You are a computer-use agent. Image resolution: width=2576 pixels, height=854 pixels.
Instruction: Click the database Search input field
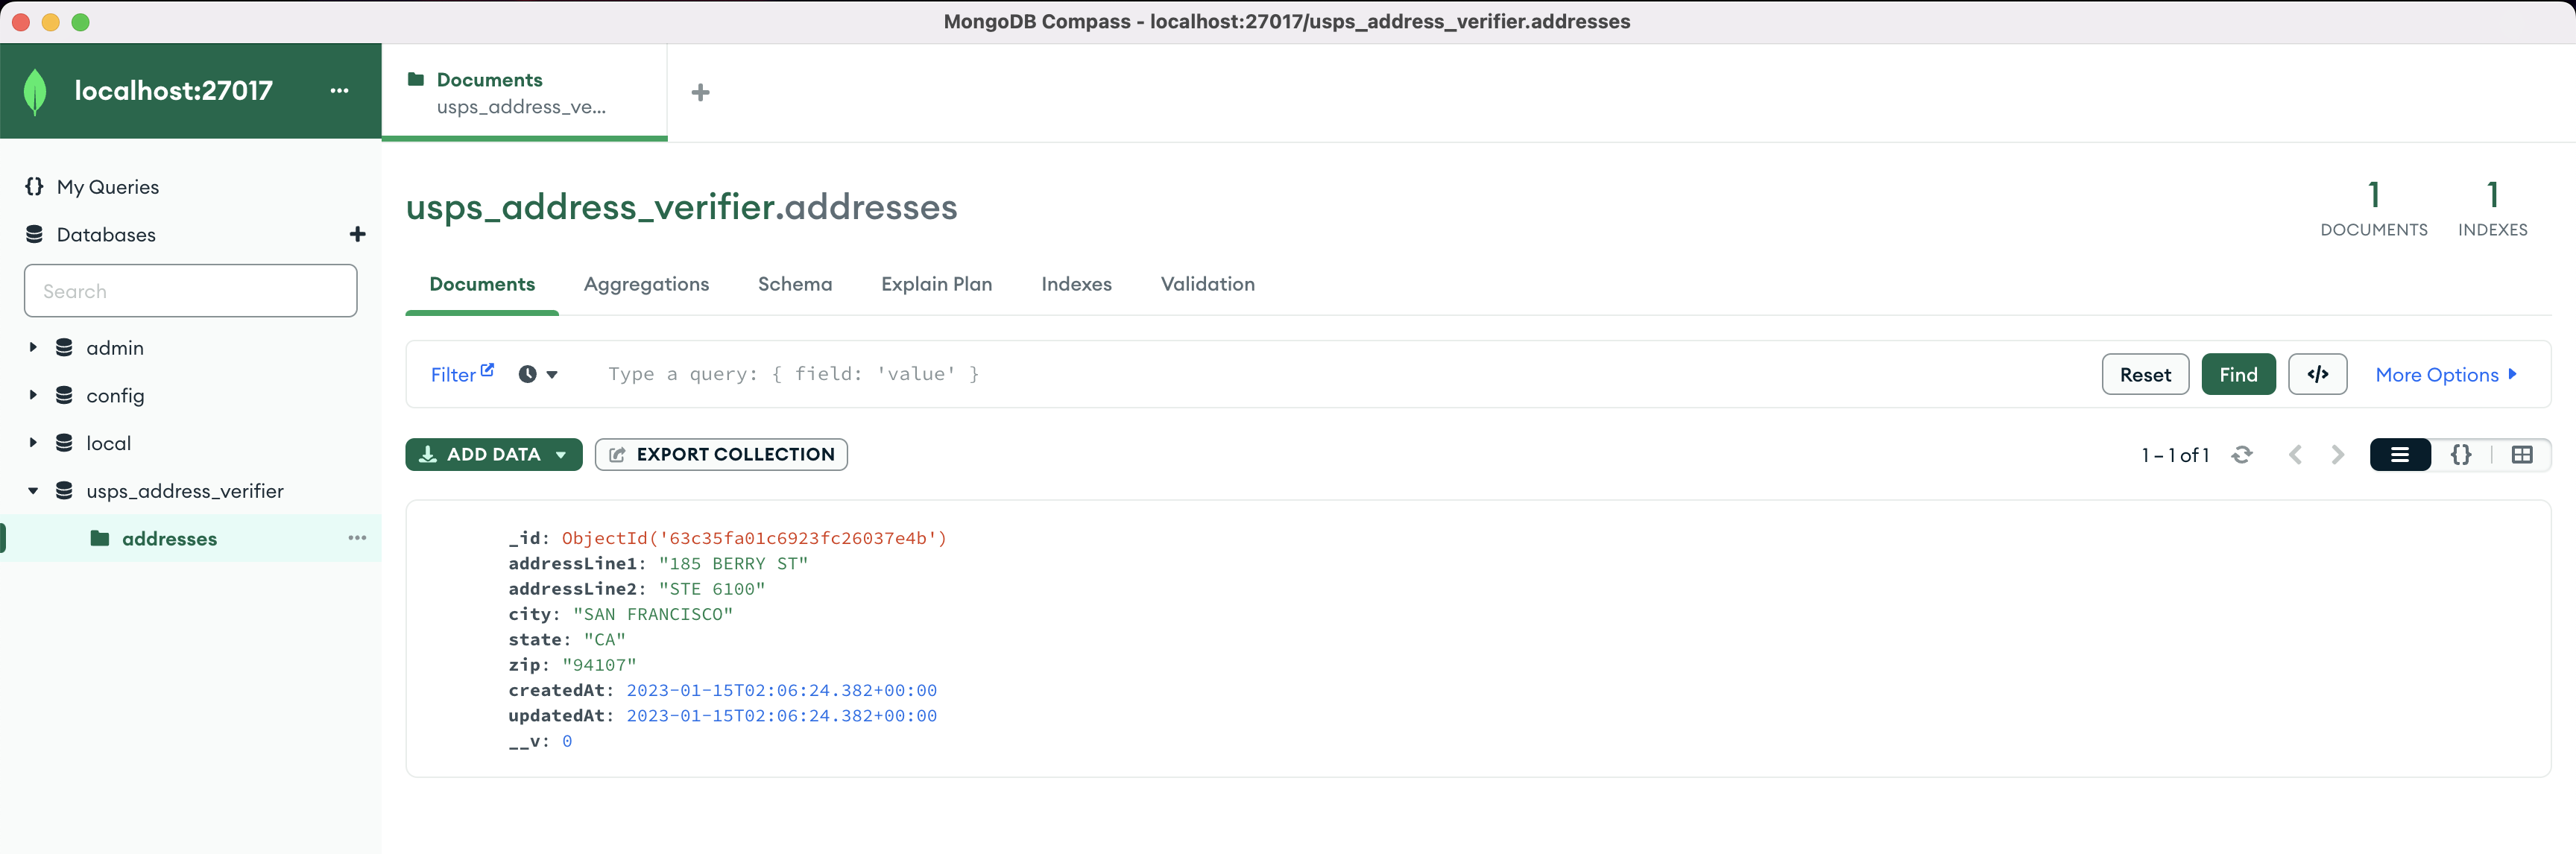tap(190, 291)
